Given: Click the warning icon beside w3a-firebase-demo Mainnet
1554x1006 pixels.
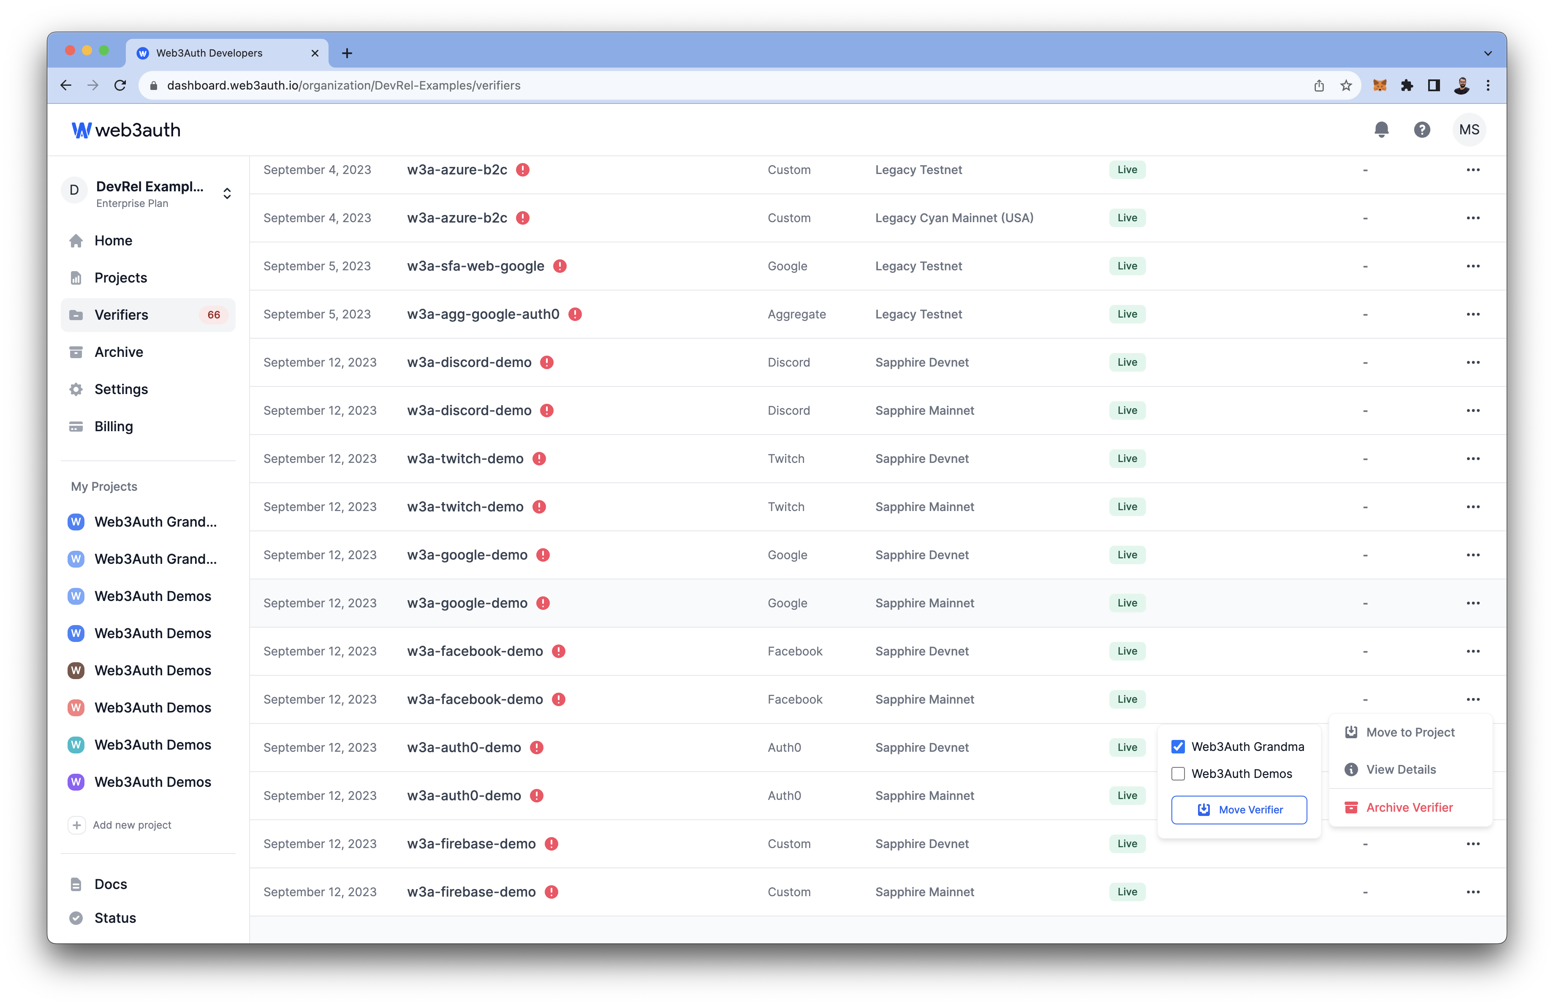Looking at the screenshot, I should click(551, 892).
